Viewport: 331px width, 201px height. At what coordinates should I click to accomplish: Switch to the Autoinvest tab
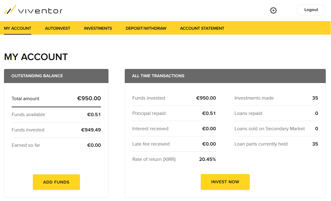point(58,28)
